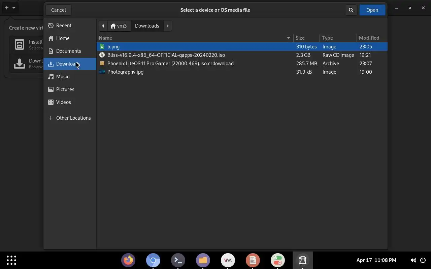Select the Bliss-v16.9.4 ISO file

click(x=242, y=55)
